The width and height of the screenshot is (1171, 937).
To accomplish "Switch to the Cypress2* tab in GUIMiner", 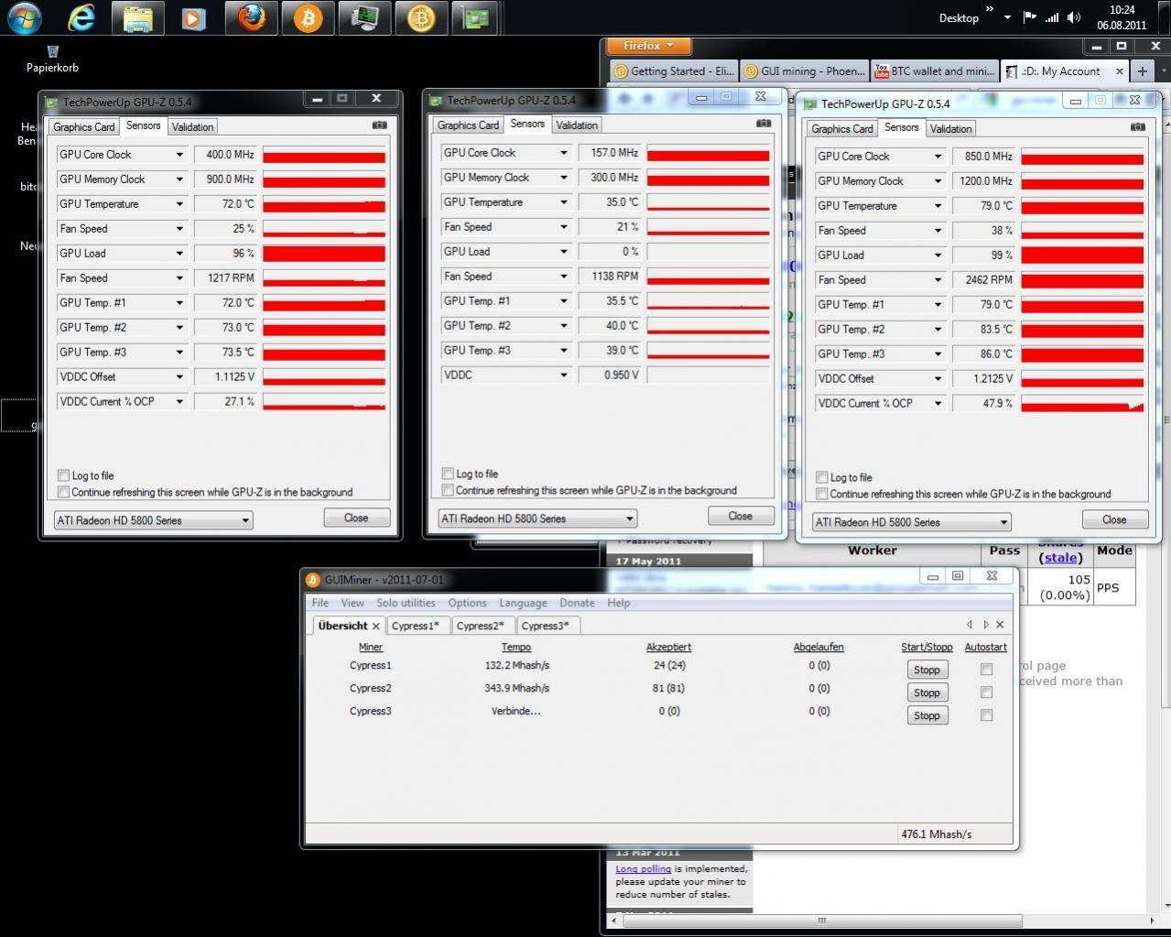I will click(481, 626).
